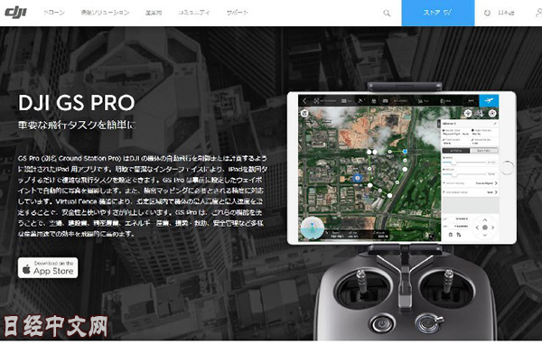Viewport: 542px width, 345px height.
Task: Click the DJI logo in the header
Action: (15, 13)
